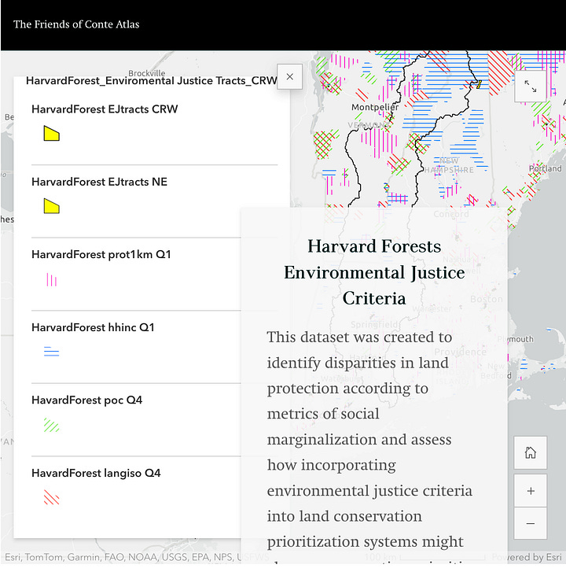Click yellow polygon swatch under EJtracts CRW
Viewport: 566px width, 568px height.
point(51,133)
